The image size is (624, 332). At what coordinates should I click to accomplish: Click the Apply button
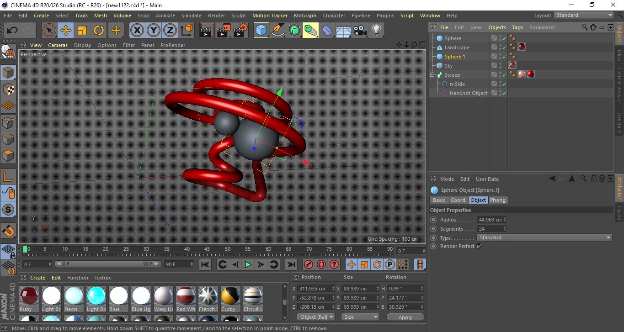point(405,317)
